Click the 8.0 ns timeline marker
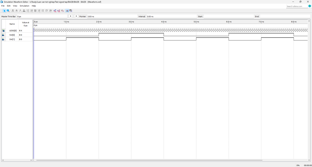Viewport: 312px width, 167px height. (x=294, y=21)
